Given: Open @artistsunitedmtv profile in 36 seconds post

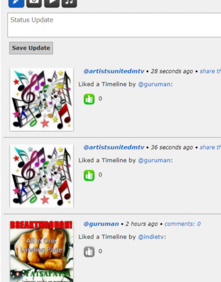Looking at the screenshot, I should coord(114,147).
